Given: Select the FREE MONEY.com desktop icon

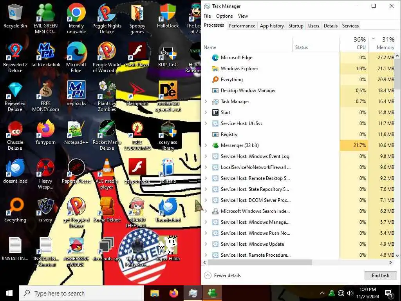Looking at the screenshot, I should [x=45, y=97].
